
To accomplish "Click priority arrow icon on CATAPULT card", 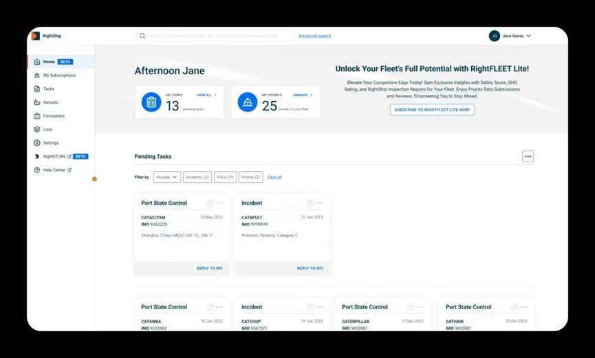I will (x=310, y=203).
